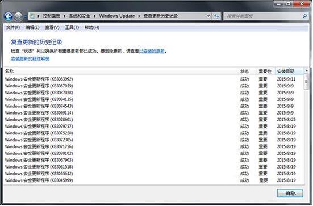Open the 工具(T) menu
Image resolution: width=313 pixels, height=206 pixels.
pos(72,27)
